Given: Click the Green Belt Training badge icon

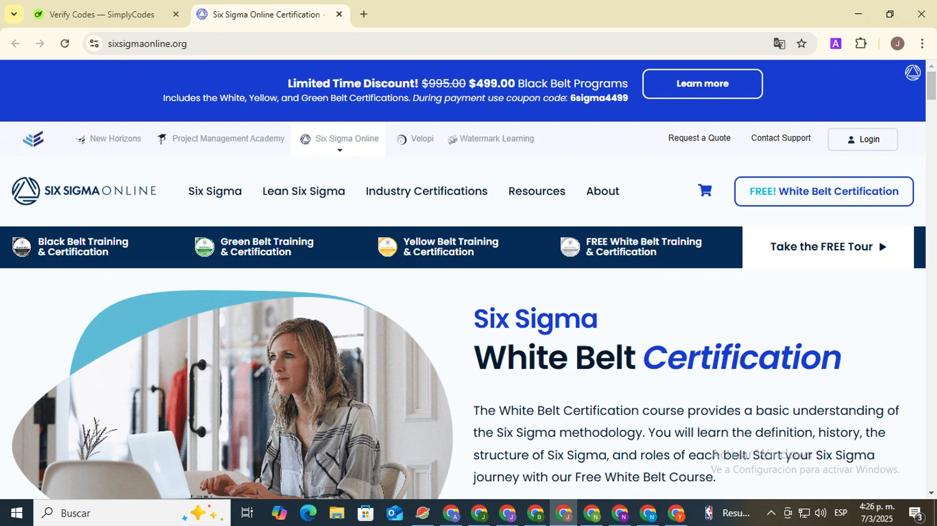Looking at the screenshot, I should click(x=204, y=247).
